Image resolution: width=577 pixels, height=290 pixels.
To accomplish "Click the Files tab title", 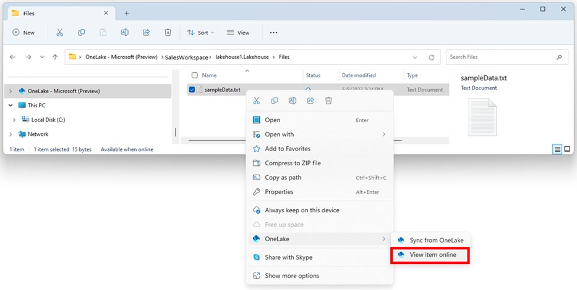I will (28, 13).
